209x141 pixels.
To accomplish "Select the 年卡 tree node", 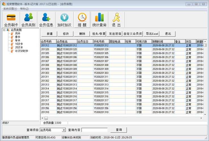I will pyautogui.click(x=18, y=40).
